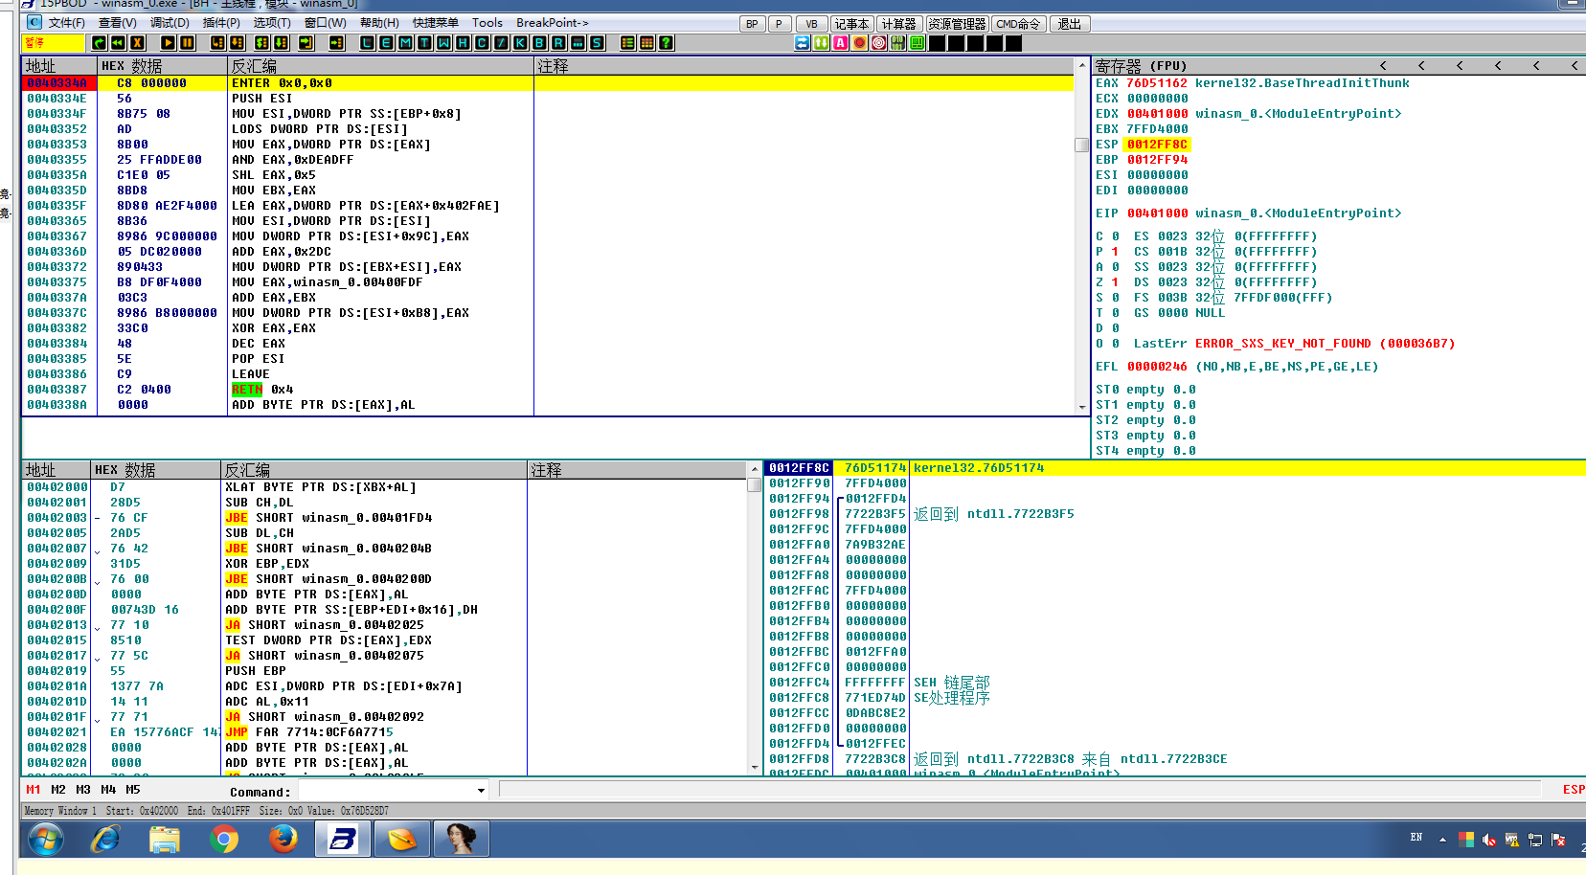Open Windows list with W icon
The height and width of the screenshot is (875, 1586).
(443, 43)
